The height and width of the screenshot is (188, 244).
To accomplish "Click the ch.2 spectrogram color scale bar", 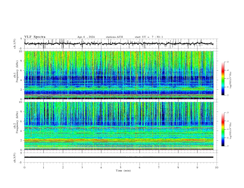I will pos(223,129).
